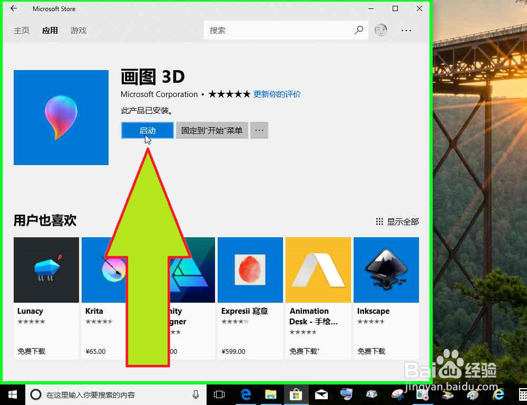Select the Expresii 寫意 app tile

pyautogui.click(x=250, y=269)
